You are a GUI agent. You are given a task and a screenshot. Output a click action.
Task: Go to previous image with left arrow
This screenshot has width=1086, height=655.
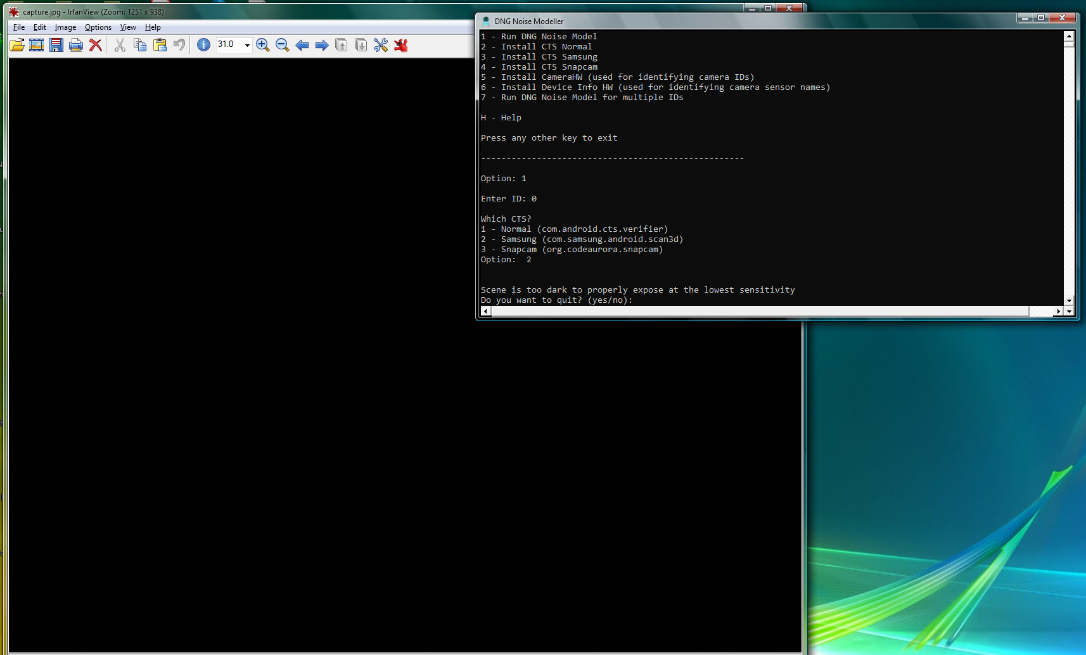pos(302,45)
